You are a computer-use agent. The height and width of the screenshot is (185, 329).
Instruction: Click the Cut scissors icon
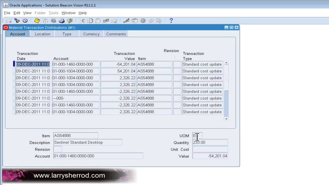[82, 21]
